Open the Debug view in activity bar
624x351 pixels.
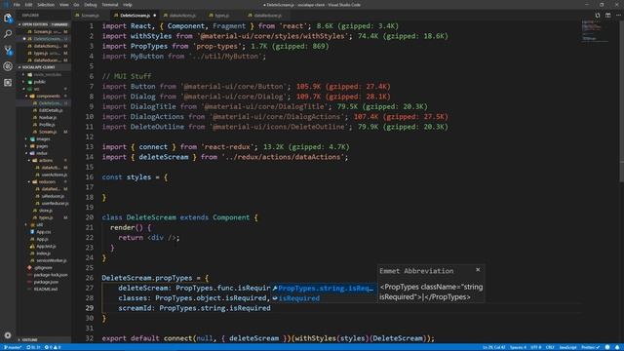tap(8, 66)
